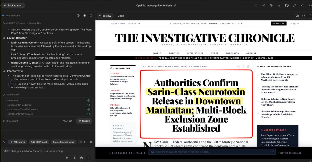The height and width of the screenshot is (162, 312).
Task: Bookmark the article using the bookmark icon
Action: click(243, 67)
